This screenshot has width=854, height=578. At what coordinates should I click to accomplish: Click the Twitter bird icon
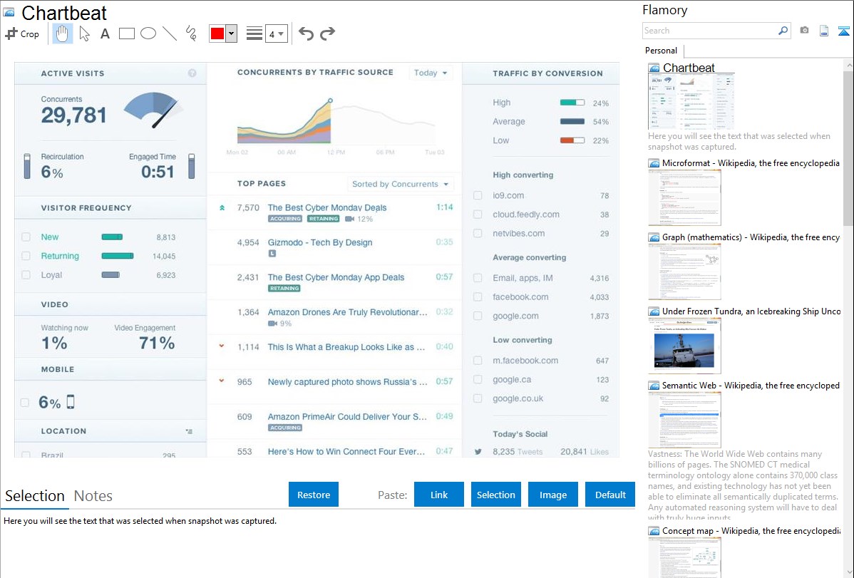(478, 452)
